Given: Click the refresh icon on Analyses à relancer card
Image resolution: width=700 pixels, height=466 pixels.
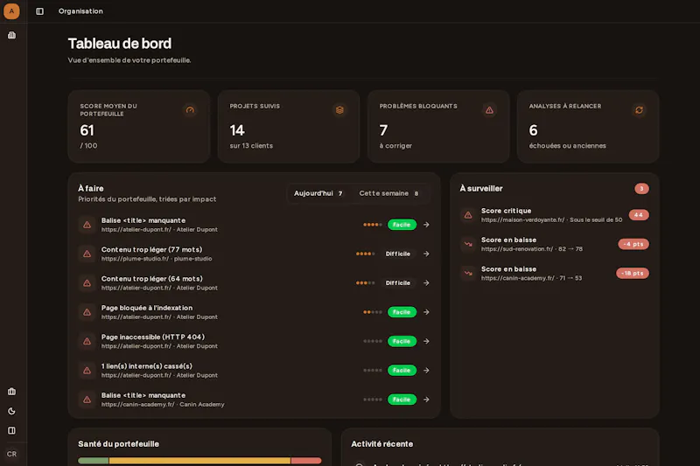Looking at the screenshot, I should [640, 109].
